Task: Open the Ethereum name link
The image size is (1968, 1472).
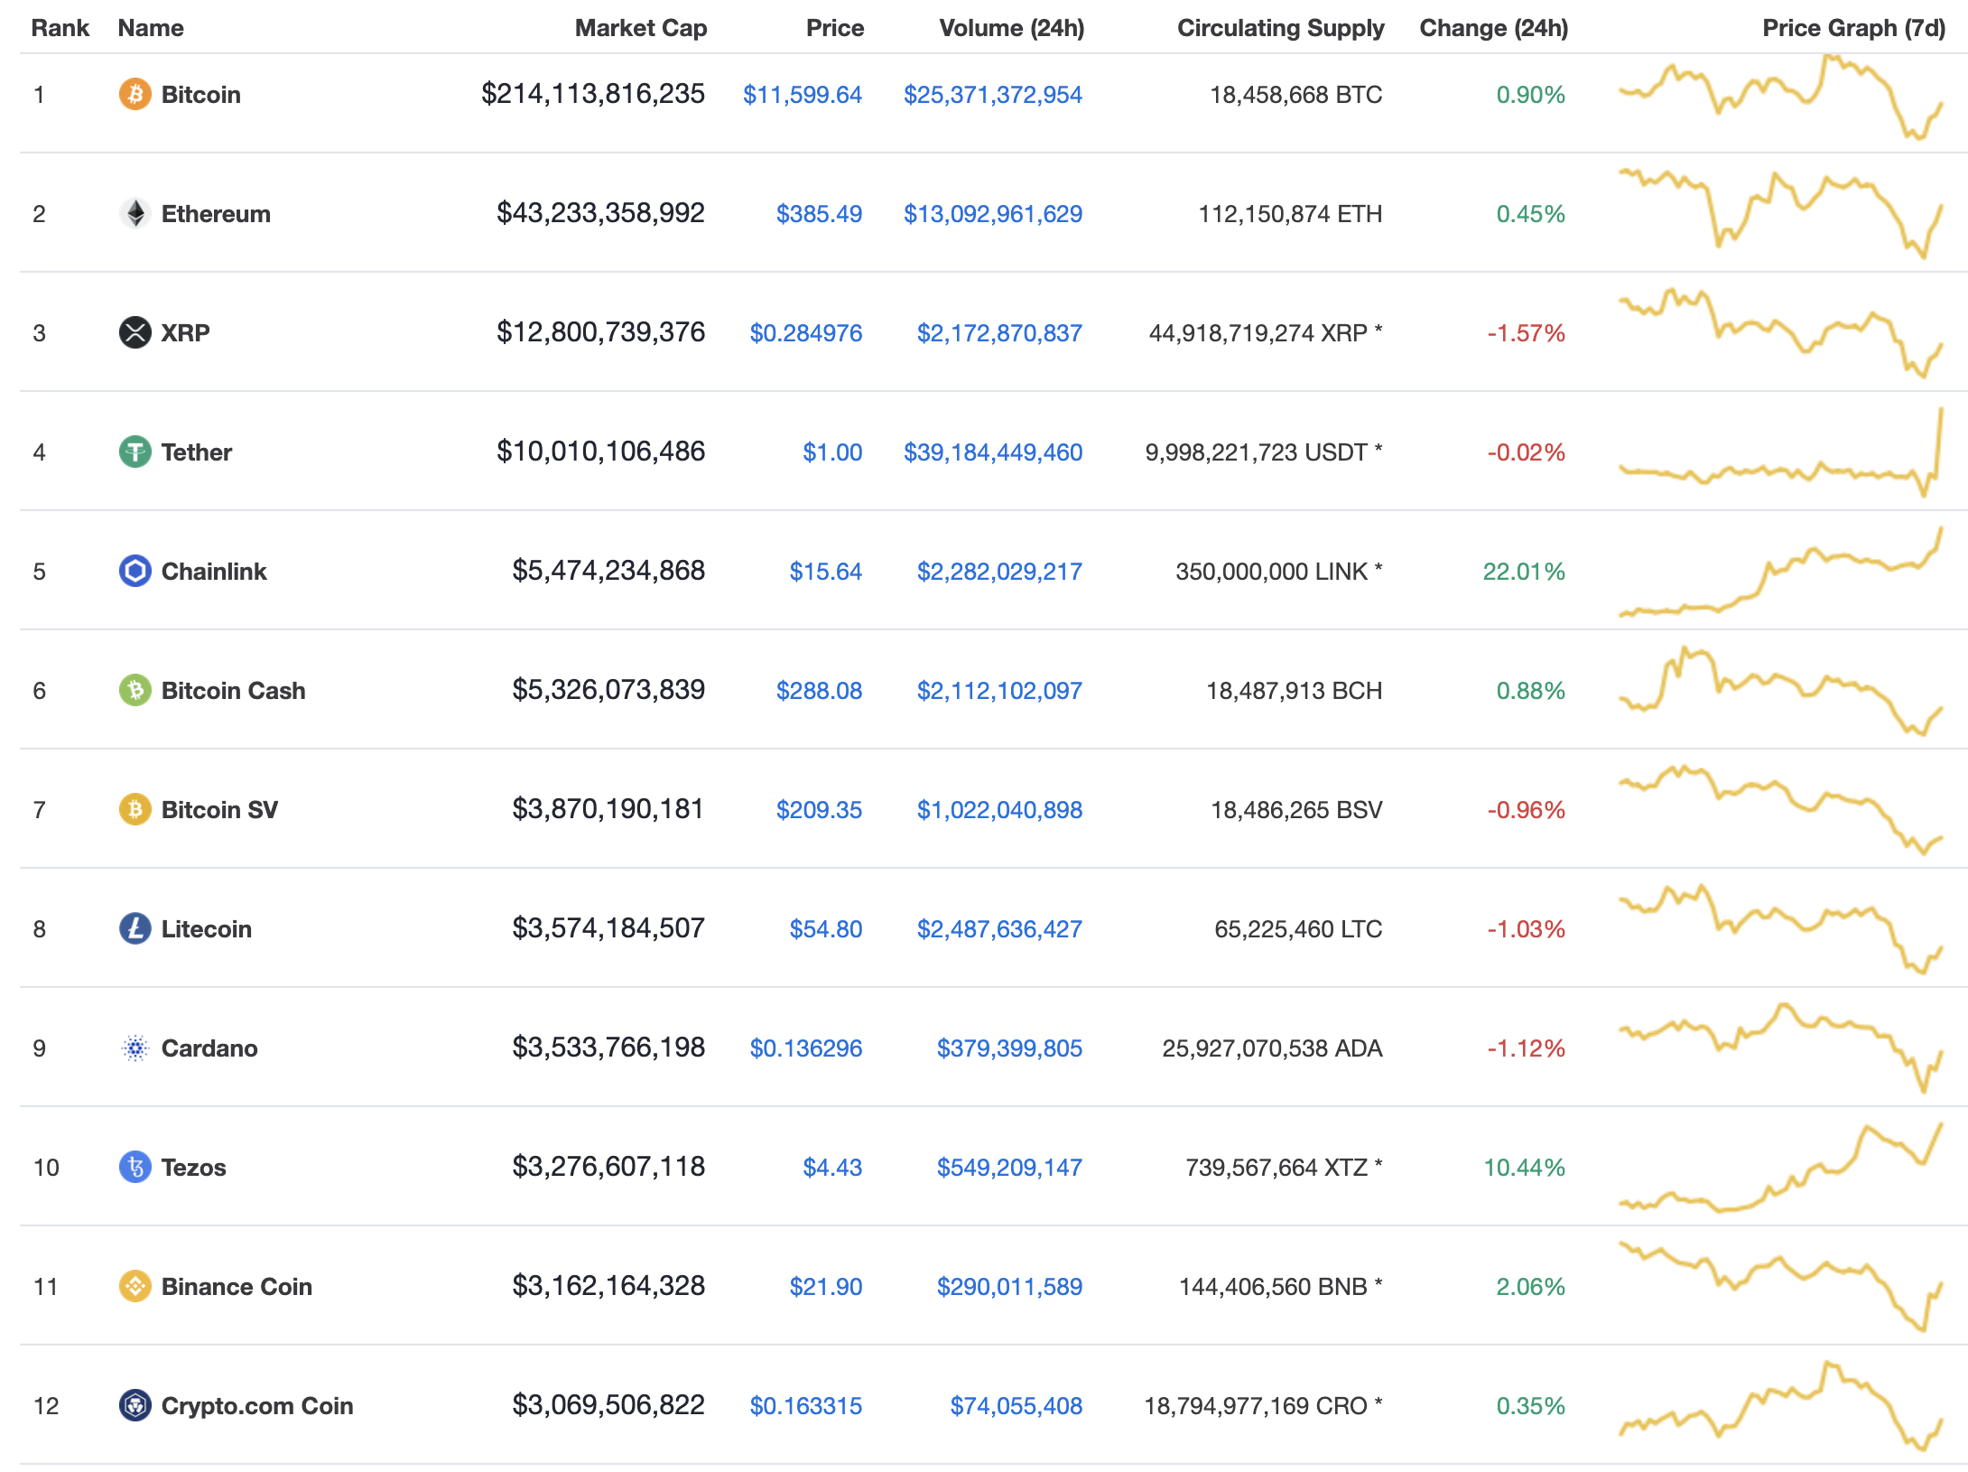Action: coord(216,214)
